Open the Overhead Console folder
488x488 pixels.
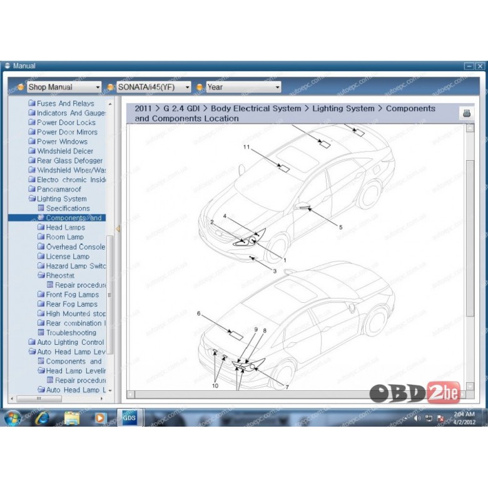[x=71, y=247]
